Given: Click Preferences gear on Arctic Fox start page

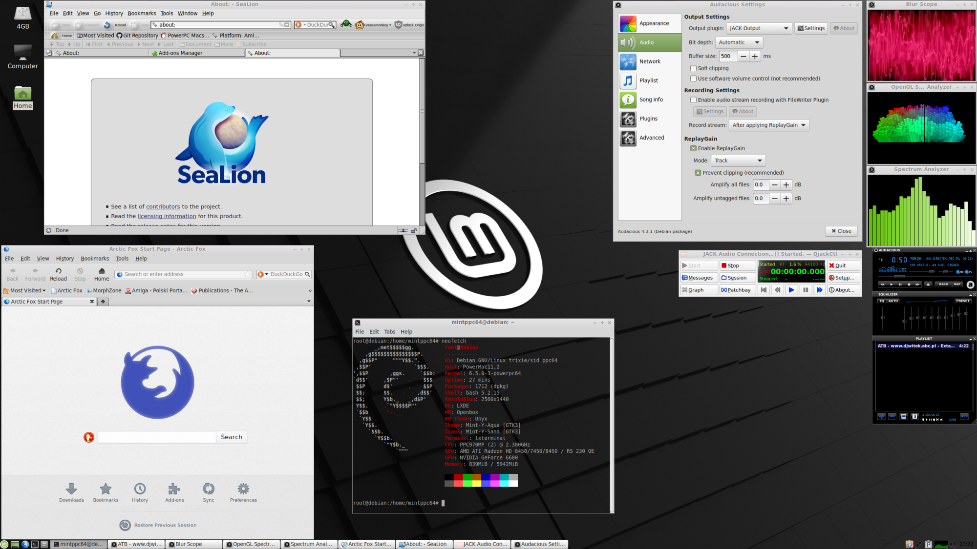Looking at the screenshot, I should click(243, 491).
